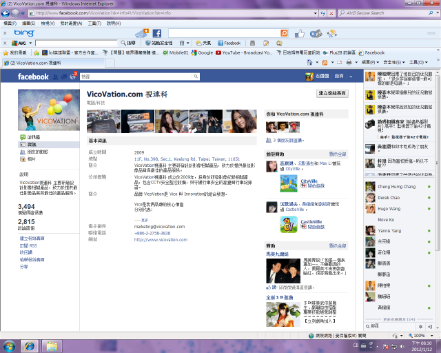The image size is (441, 353).
Task: Click the CityVille app icon
Action: coord(289,183)
